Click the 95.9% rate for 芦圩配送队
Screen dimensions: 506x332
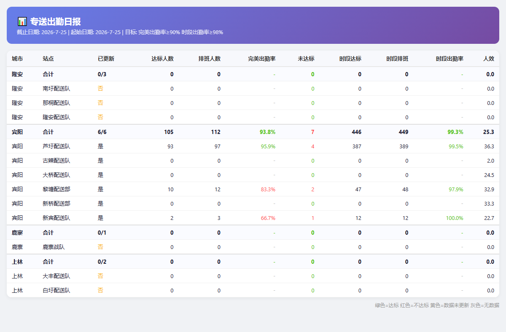click(x=268, y=146)
